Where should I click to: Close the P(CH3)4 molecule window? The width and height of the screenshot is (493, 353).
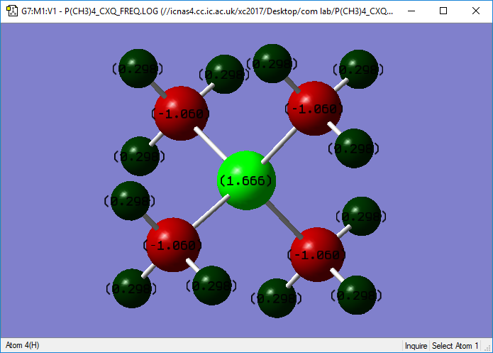click(x=476, y=11)
